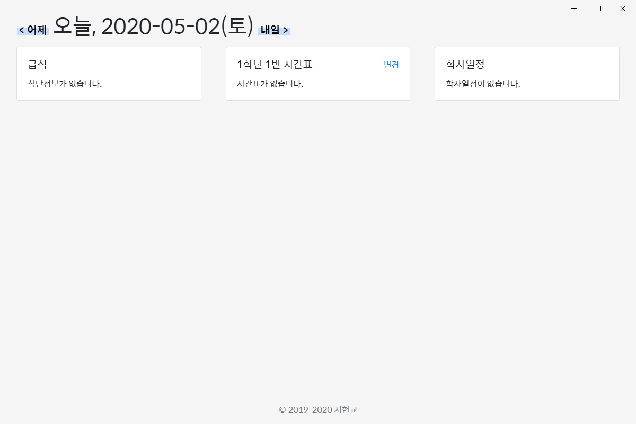
Task: Select the 학사일정 academic schedule card
Action: coord(527,73)
